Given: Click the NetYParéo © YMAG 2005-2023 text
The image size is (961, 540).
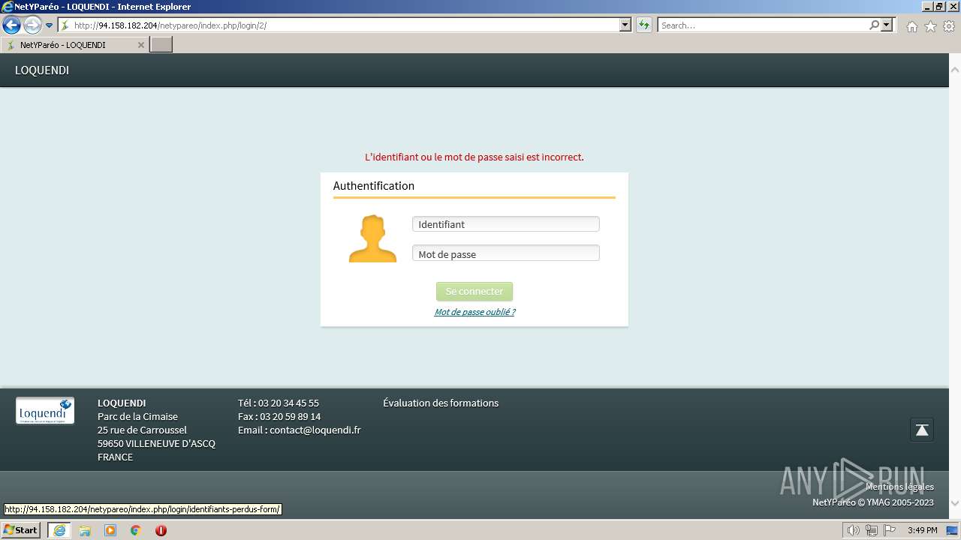Looking at the screenshot, I should pos(873,502).
